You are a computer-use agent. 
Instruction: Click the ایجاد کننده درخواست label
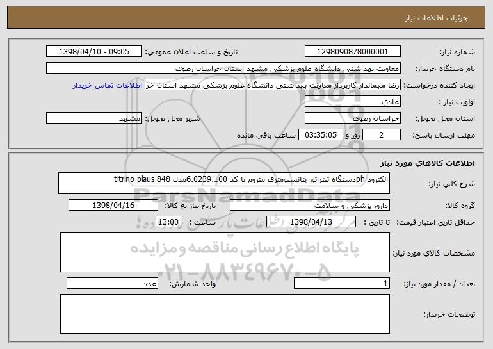(x=439, y=86)
